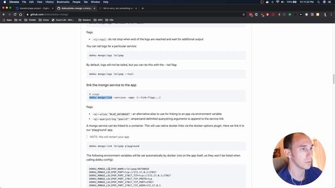
Task: Reload the dokku-mongo GitHub page
Action: [15, 15]
